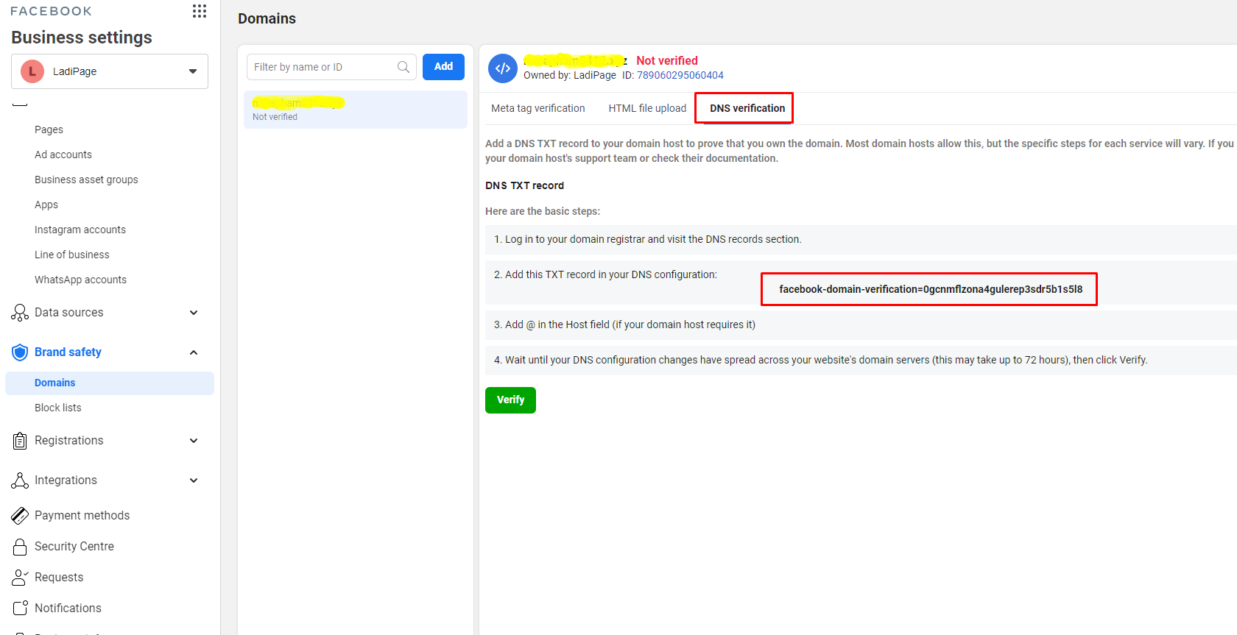
Task: Open Block lists in sidebar
Action: (58, 408)
